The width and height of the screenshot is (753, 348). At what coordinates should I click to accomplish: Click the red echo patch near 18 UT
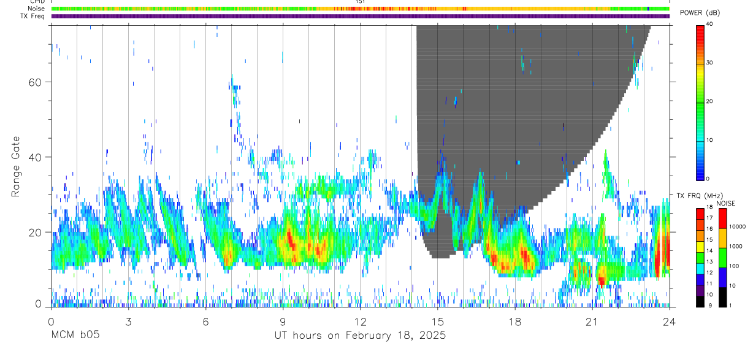click(524, 253)
